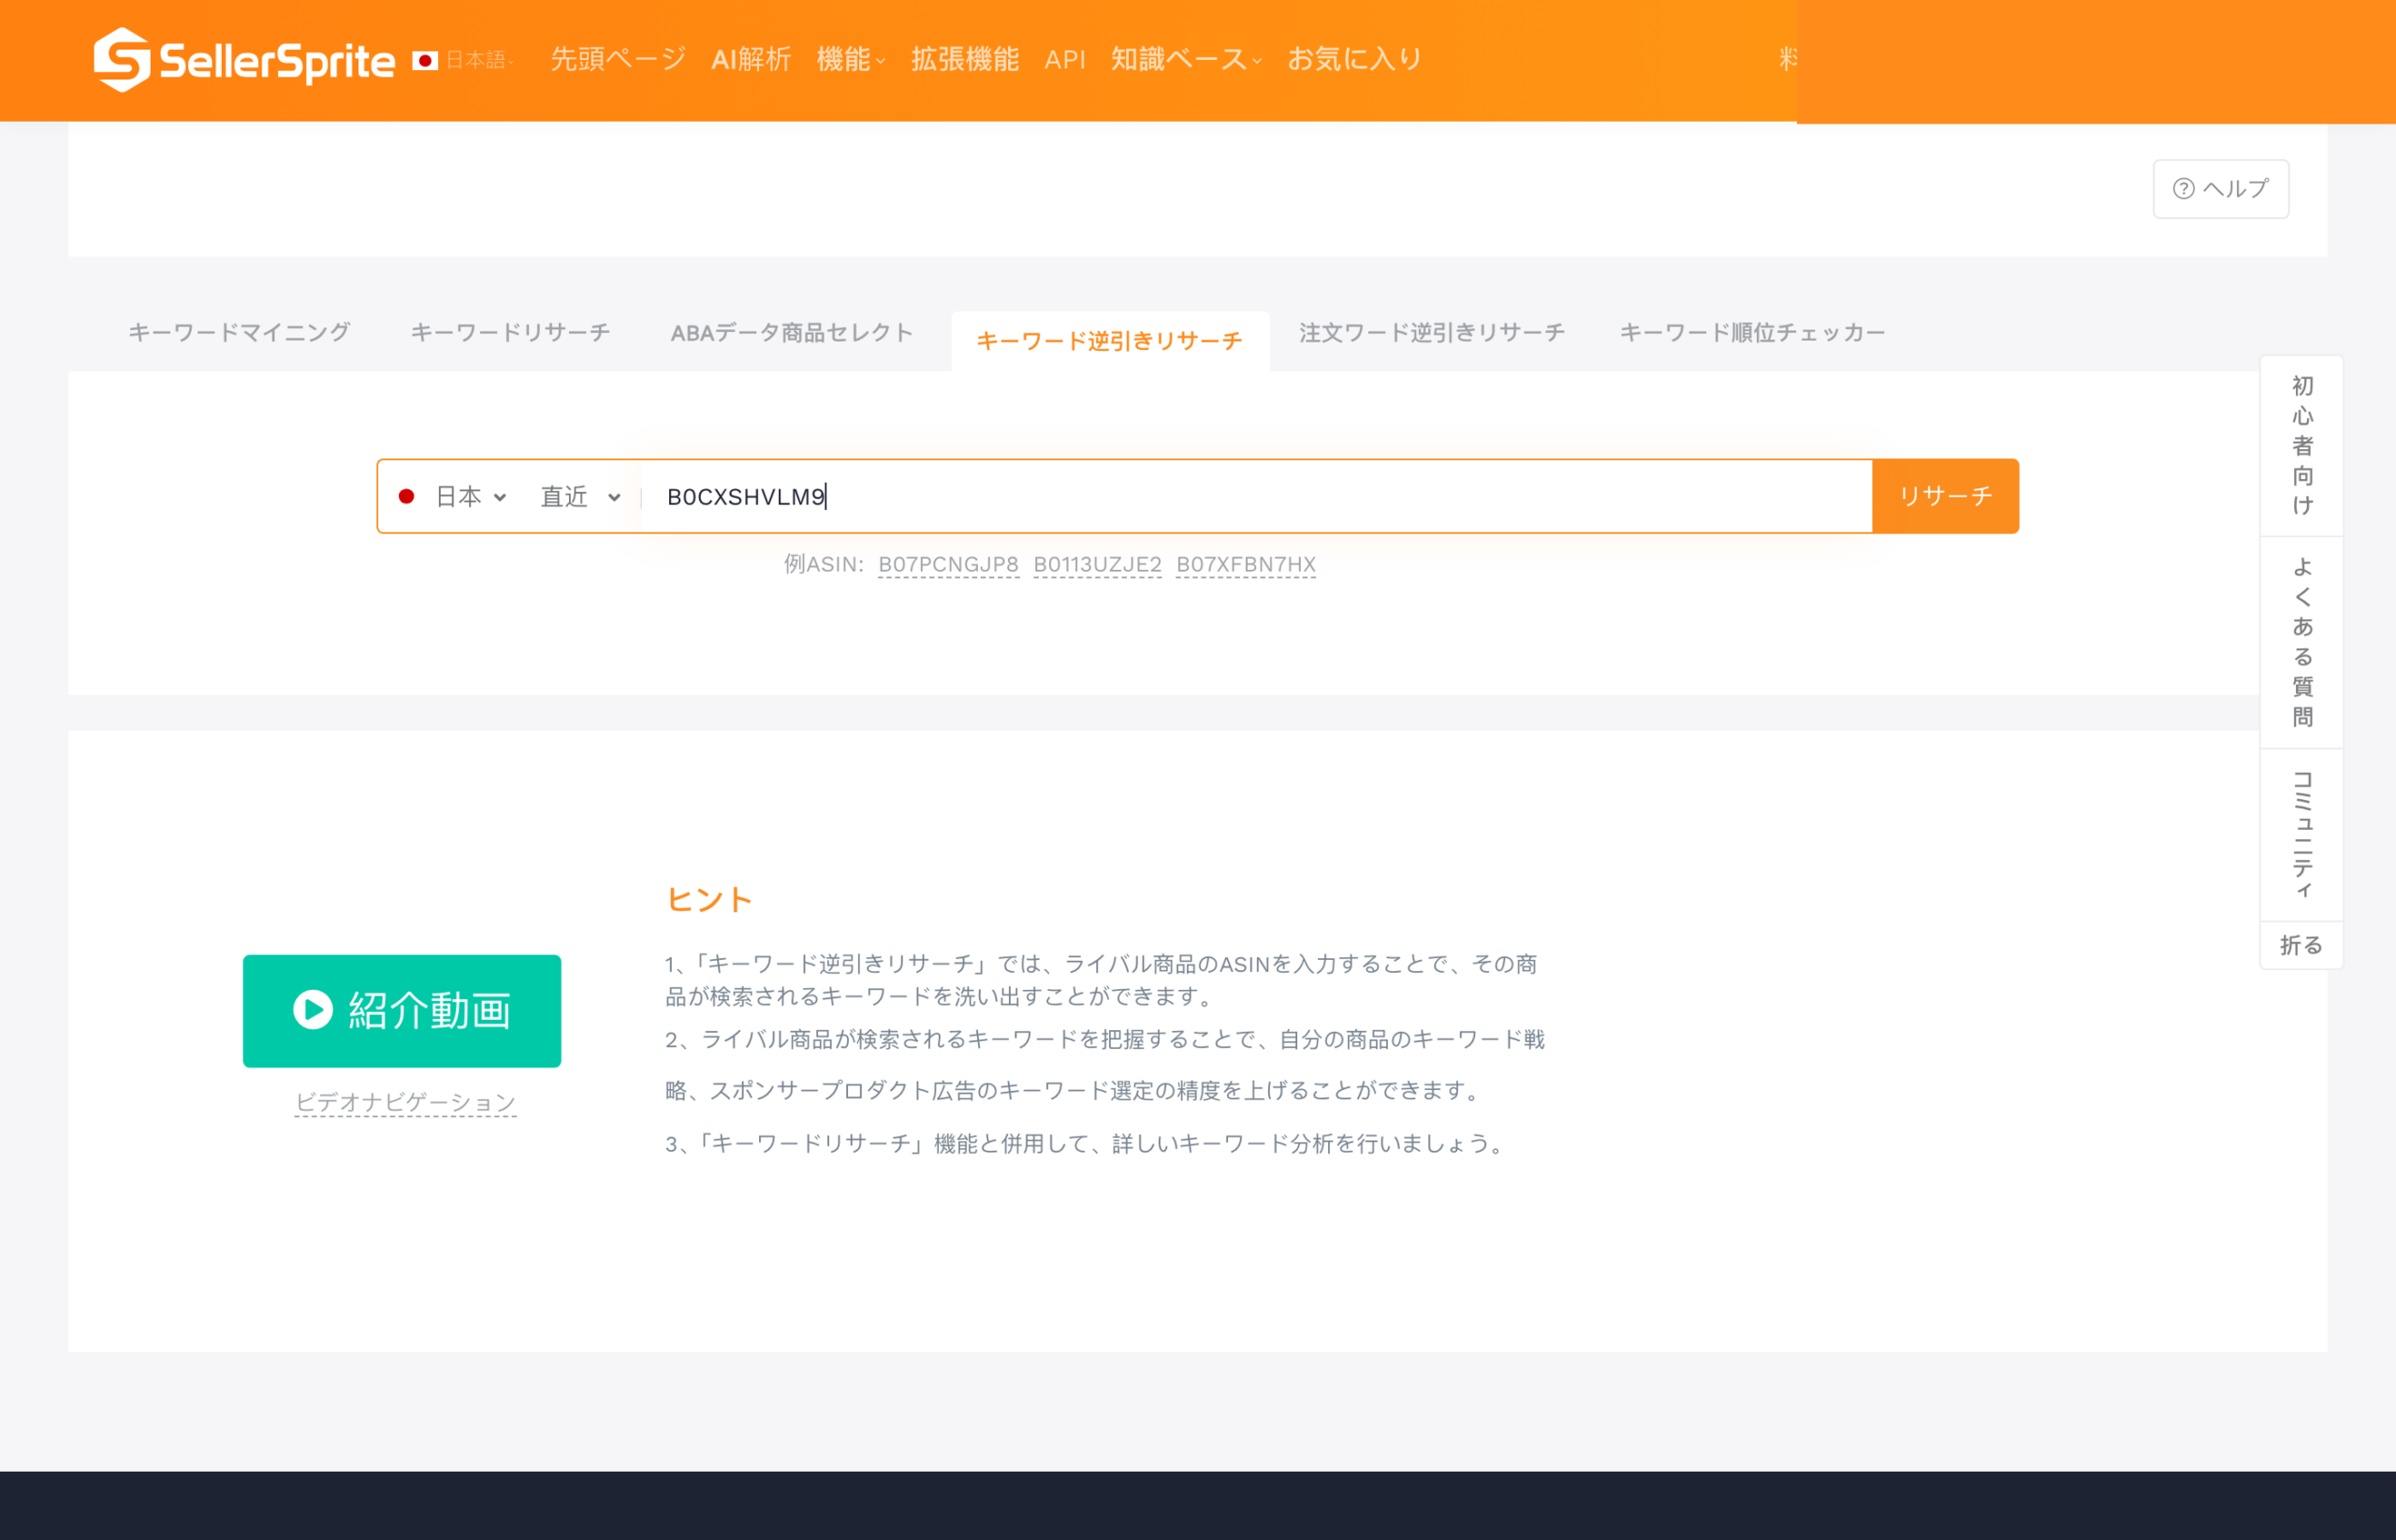Switch to キーワードマイニング tab
Screen dimensions: 2396x1540
coord(239,332)
